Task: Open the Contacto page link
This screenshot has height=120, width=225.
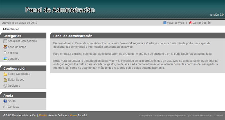Action: click(13, 107)
